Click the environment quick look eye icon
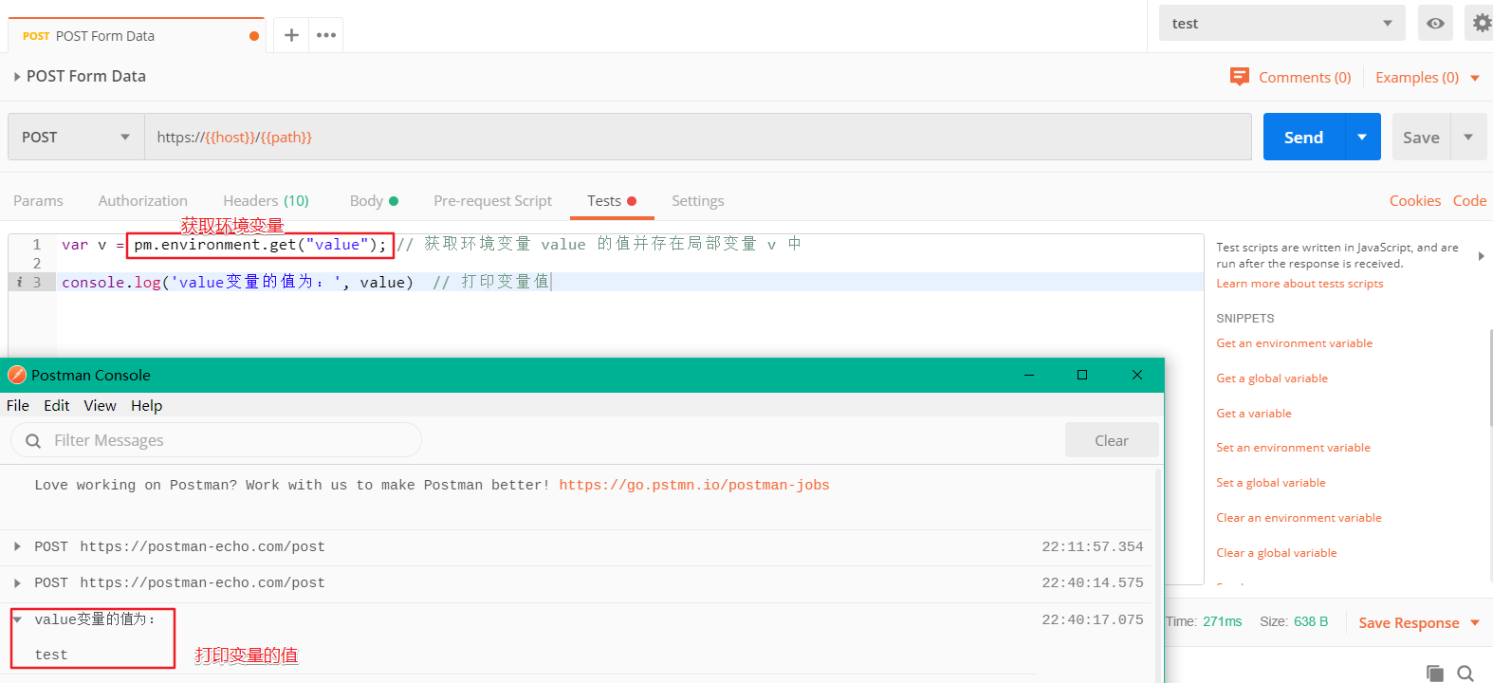The image size is (1493, 683). 1435,23
